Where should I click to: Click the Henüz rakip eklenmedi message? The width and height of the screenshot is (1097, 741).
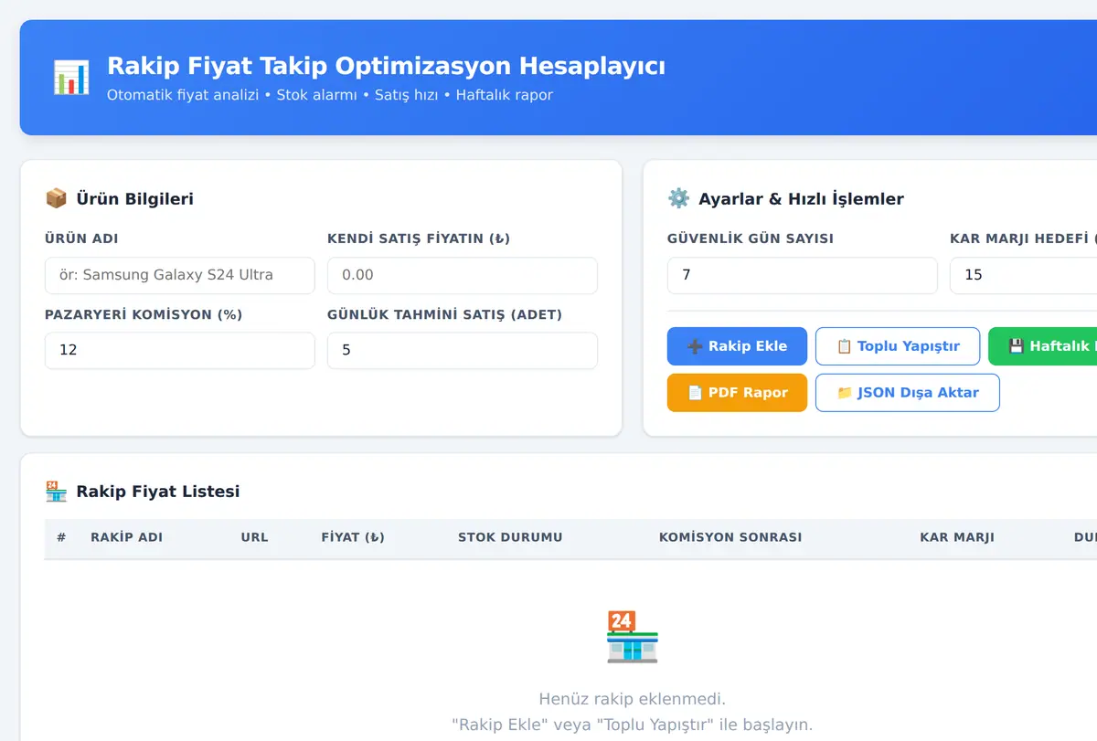[632, 699]
